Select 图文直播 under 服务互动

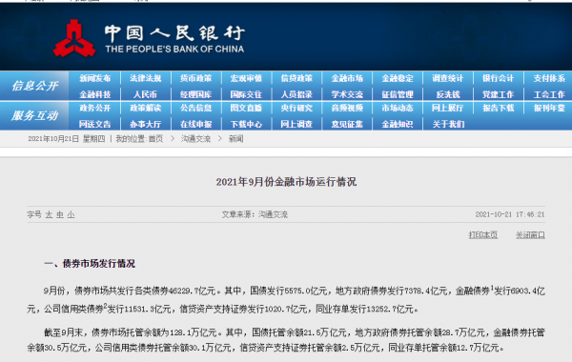pos(246,108)
